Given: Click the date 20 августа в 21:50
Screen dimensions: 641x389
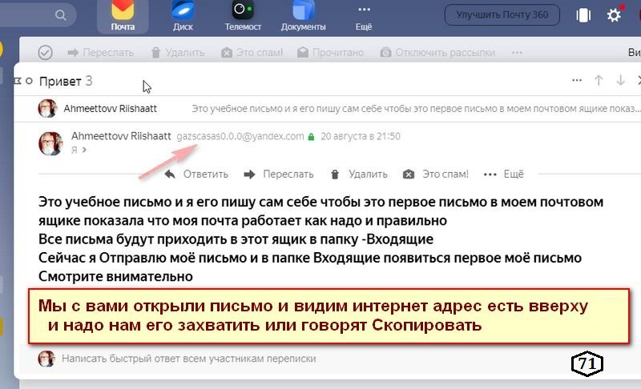Looking at the screenshot, I should (x=360, y=136).
